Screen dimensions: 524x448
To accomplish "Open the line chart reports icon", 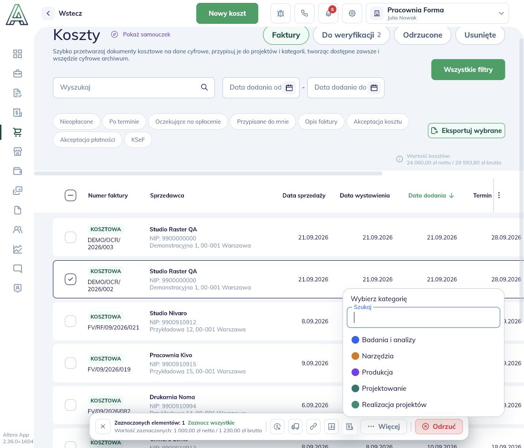I will point(17,249).
